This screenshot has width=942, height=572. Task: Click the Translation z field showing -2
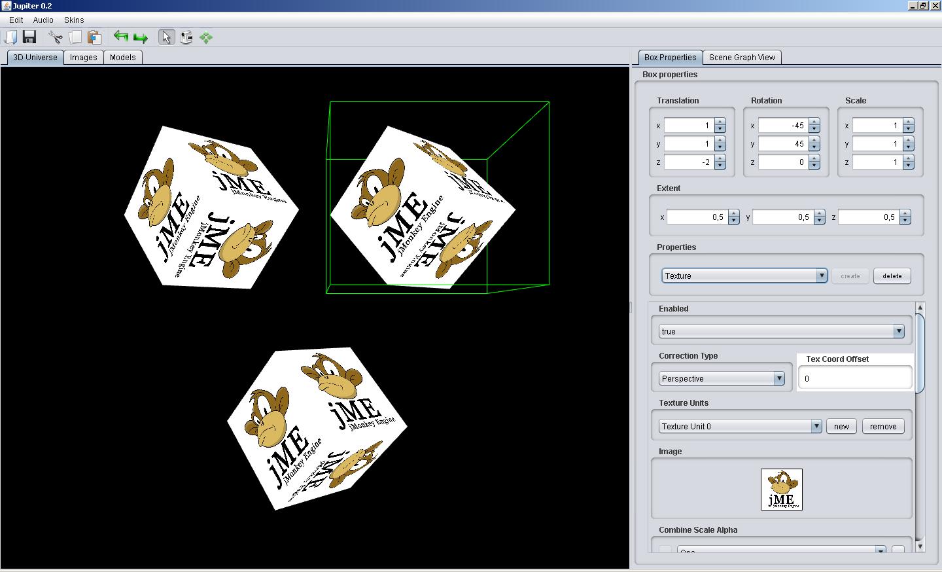[x=689, y=162]
